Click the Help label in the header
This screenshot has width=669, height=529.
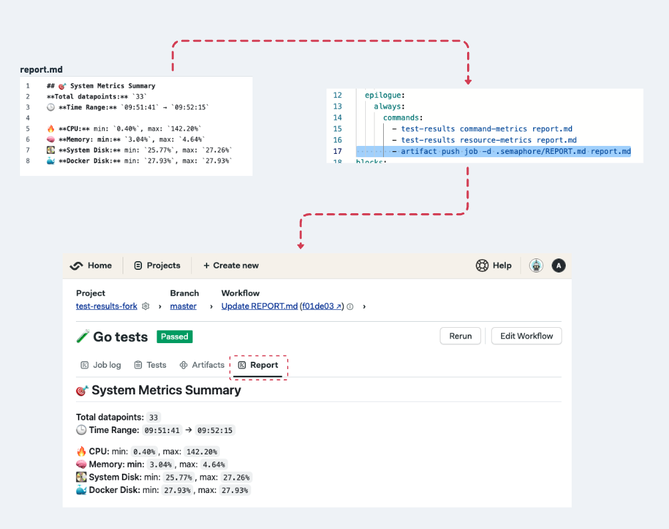[x=502, y=265]
